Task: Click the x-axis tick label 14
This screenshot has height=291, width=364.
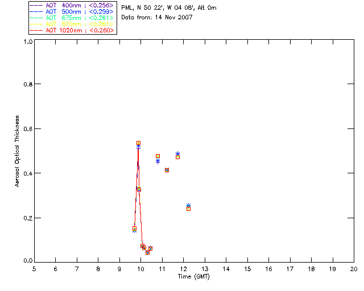Action: coord(226,269)
